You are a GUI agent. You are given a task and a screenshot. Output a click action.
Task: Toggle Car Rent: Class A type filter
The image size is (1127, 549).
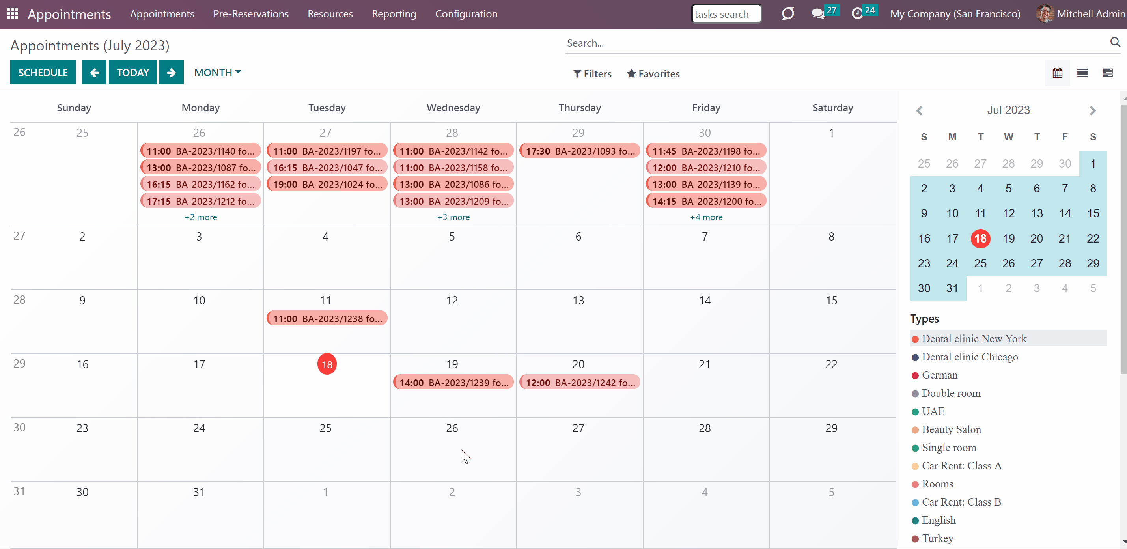pyautogui.click(x=1008, y=466)
